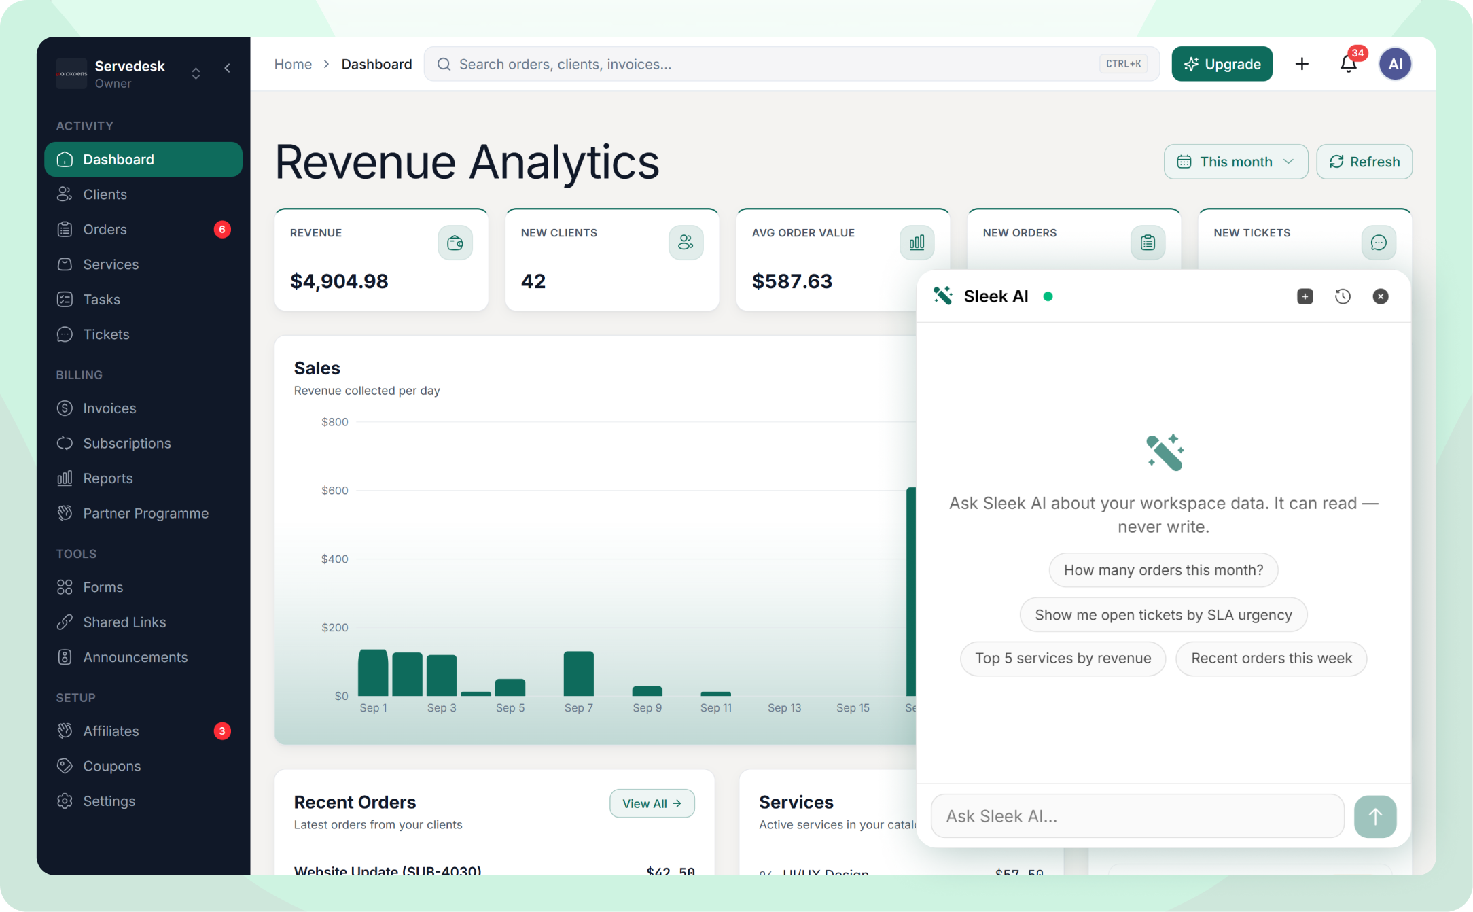Open Coupons page
Screen dimensions: 1473x912
143,766
